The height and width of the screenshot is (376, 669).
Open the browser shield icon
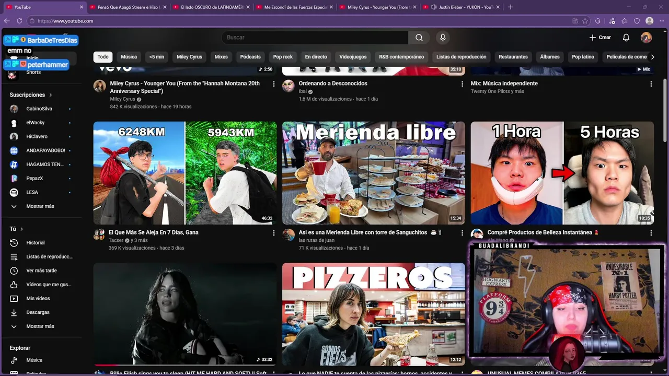tap(637, 21)
